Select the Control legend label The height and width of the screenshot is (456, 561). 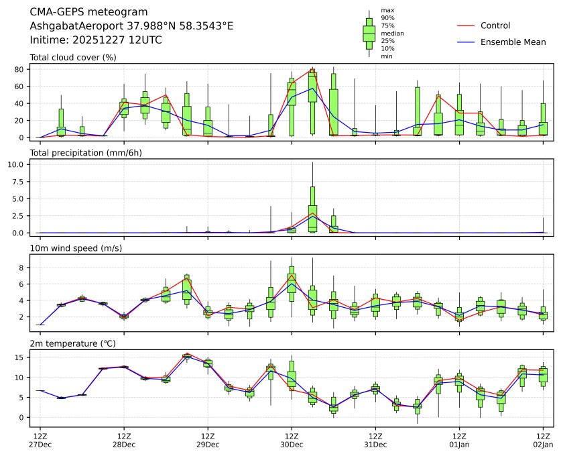[x=495, y=25]
